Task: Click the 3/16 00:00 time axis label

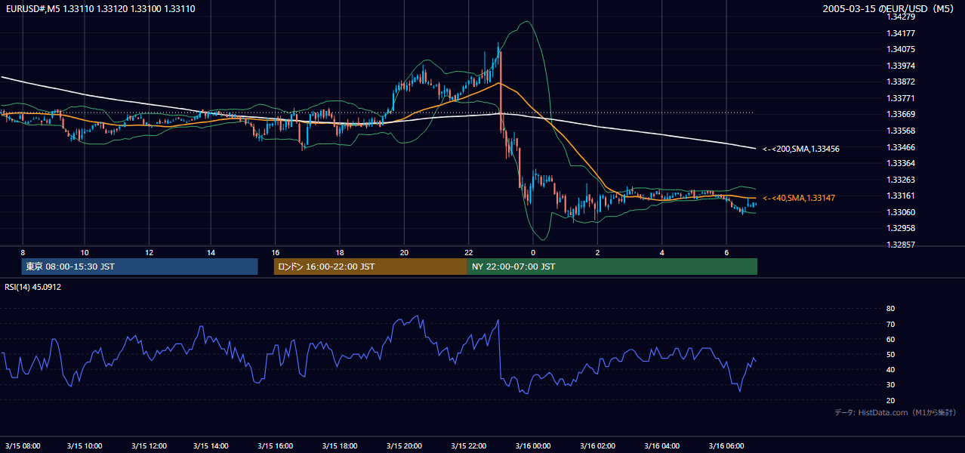Action: (x=534, y=445)
